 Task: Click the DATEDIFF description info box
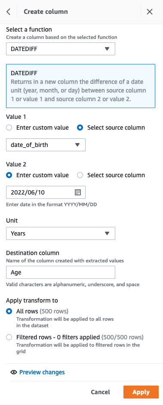[81, 86]
